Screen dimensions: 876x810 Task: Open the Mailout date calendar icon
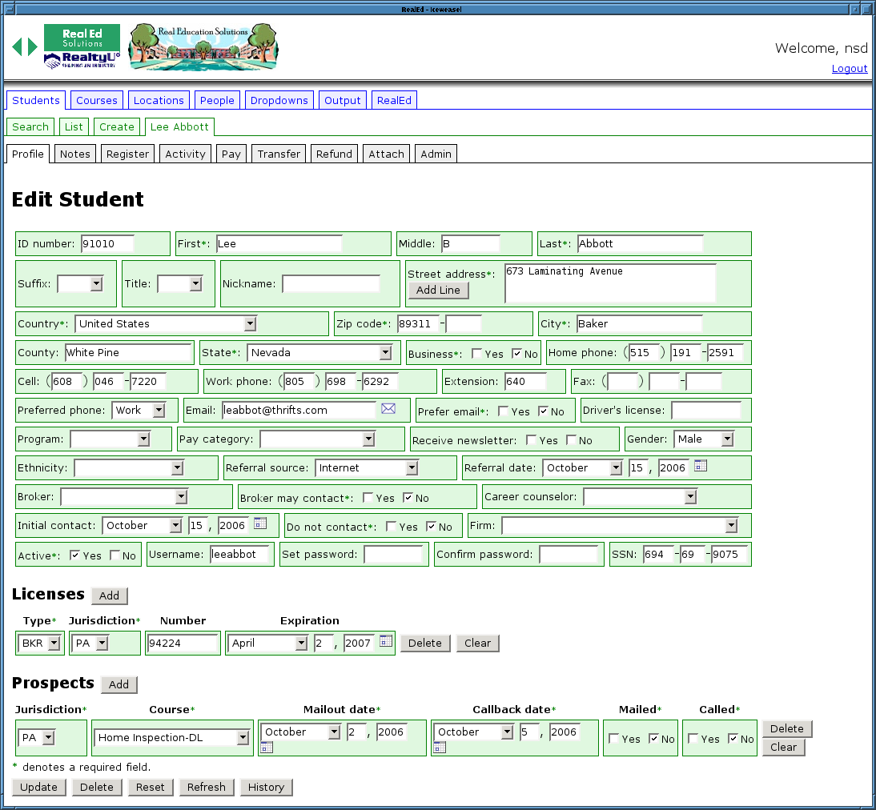[267, 748]
